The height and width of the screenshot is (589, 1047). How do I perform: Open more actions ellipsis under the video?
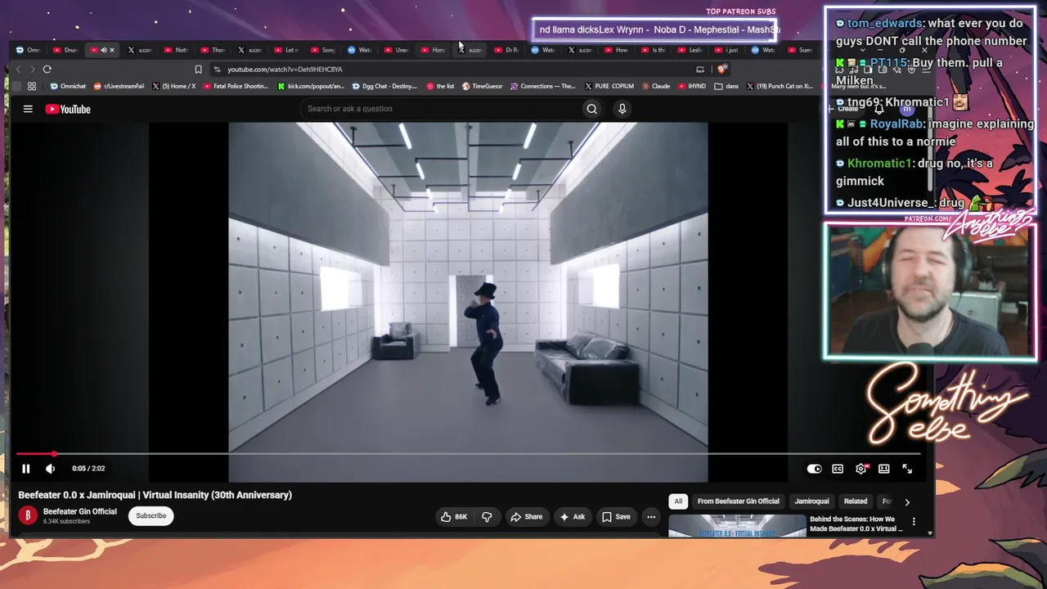[651, 517]
